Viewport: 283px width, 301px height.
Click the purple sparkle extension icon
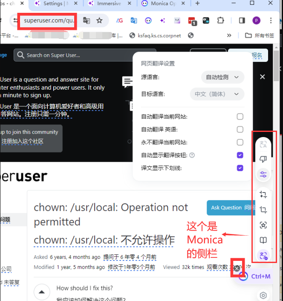163,20
